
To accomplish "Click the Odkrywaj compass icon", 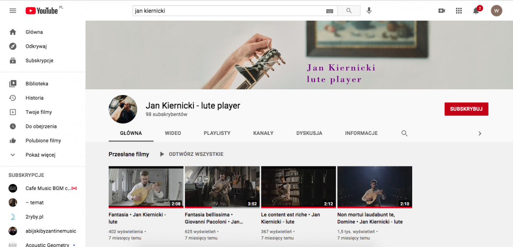I will (x=13, y=46).
